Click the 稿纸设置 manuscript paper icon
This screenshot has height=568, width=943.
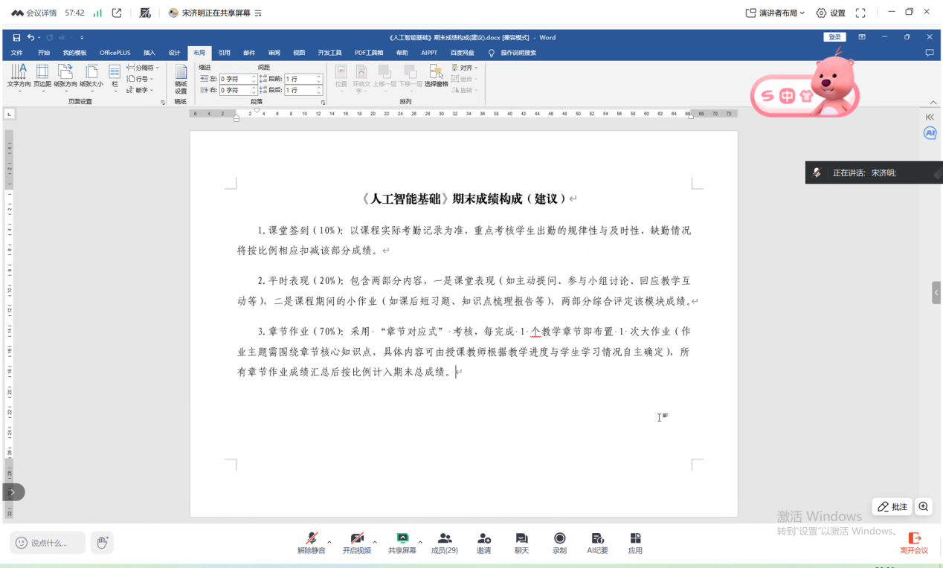click(x=181, y=78)
